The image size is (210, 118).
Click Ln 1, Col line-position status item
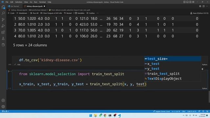pyautogui.click(x=176, y=111)
